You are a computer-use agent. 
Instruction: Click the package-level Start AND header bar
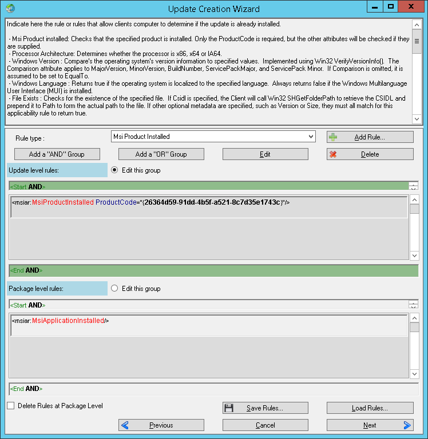point(209,305)
